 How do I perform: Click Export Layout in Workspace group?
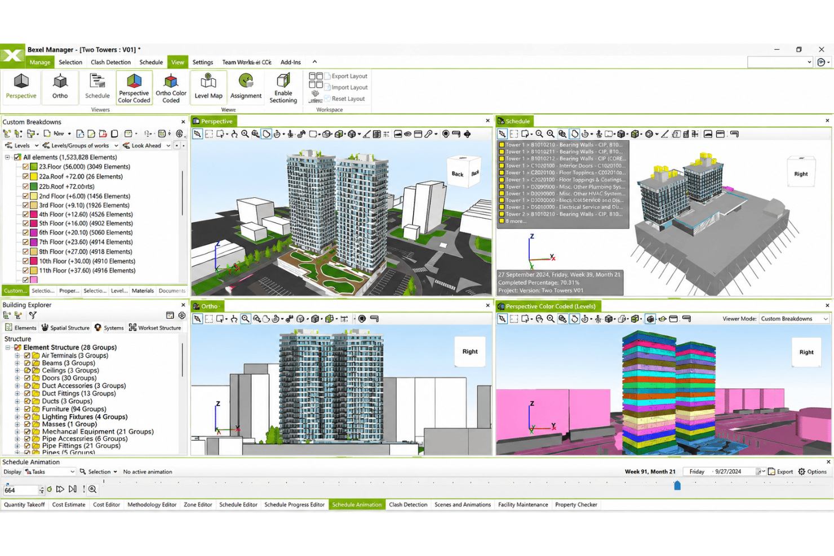(x=346, y=76)
